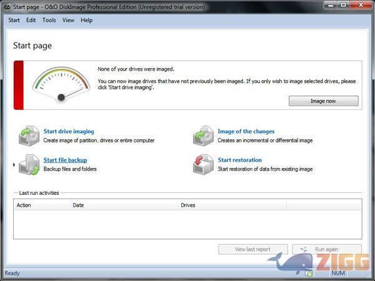Click 'None of your drives were imaged.' text

[x=136, y=69]
